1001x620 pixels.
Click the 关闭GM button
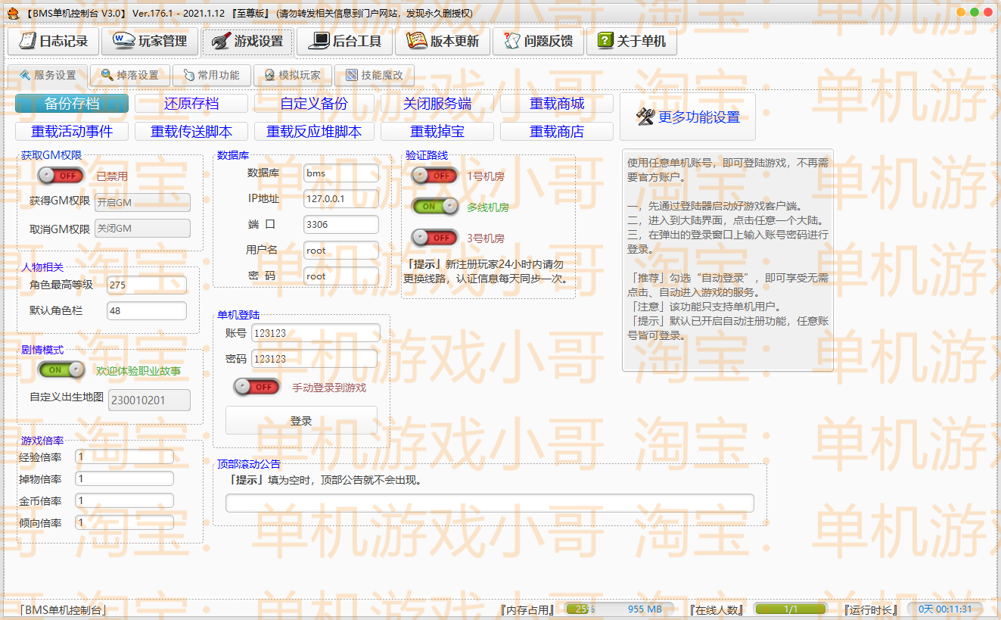pyautogui.click(x=142, y=229)
